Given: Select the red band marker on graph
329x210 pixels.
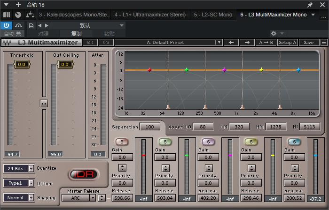Looking at the screenshot, I should (x=149, y=70).
